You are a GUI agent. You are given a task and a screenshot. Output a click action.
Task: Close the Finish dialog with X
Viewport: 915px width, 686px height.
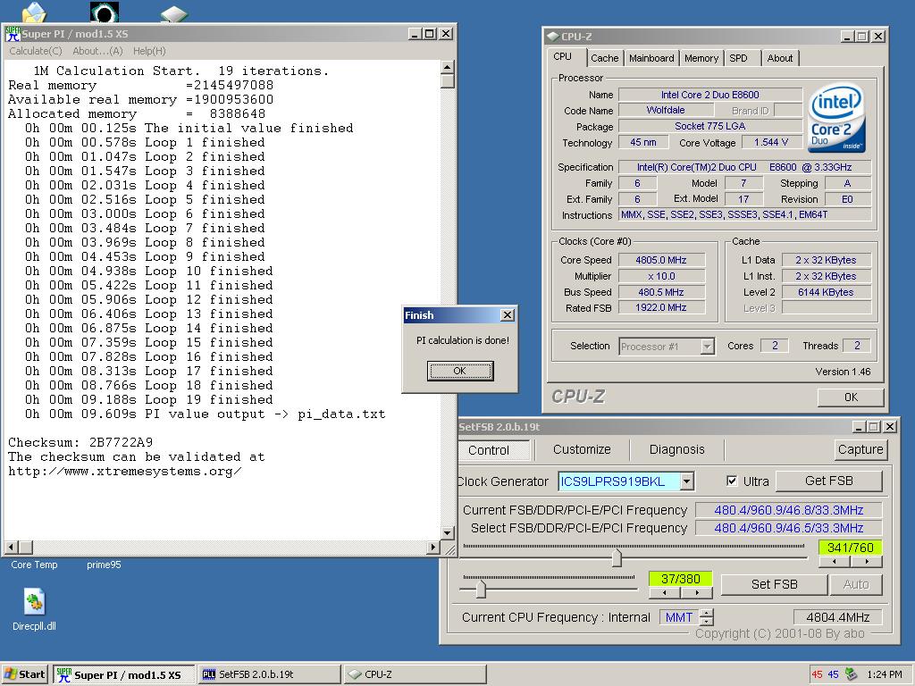pyautogui.click(x=508, y=315)
